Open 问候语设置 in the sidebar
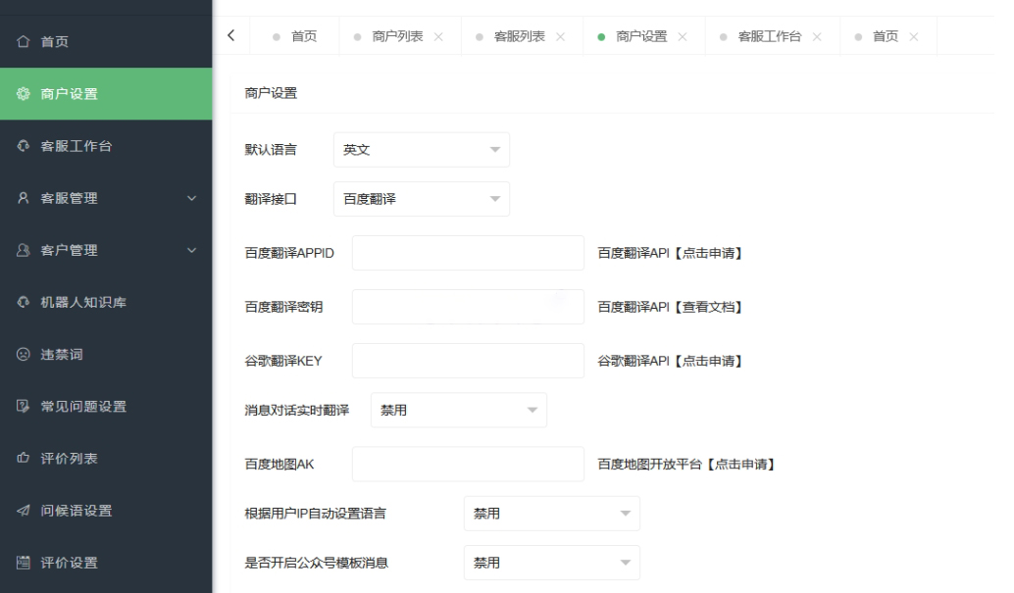This screenshot has width=1014, height=593. [106, 511]
